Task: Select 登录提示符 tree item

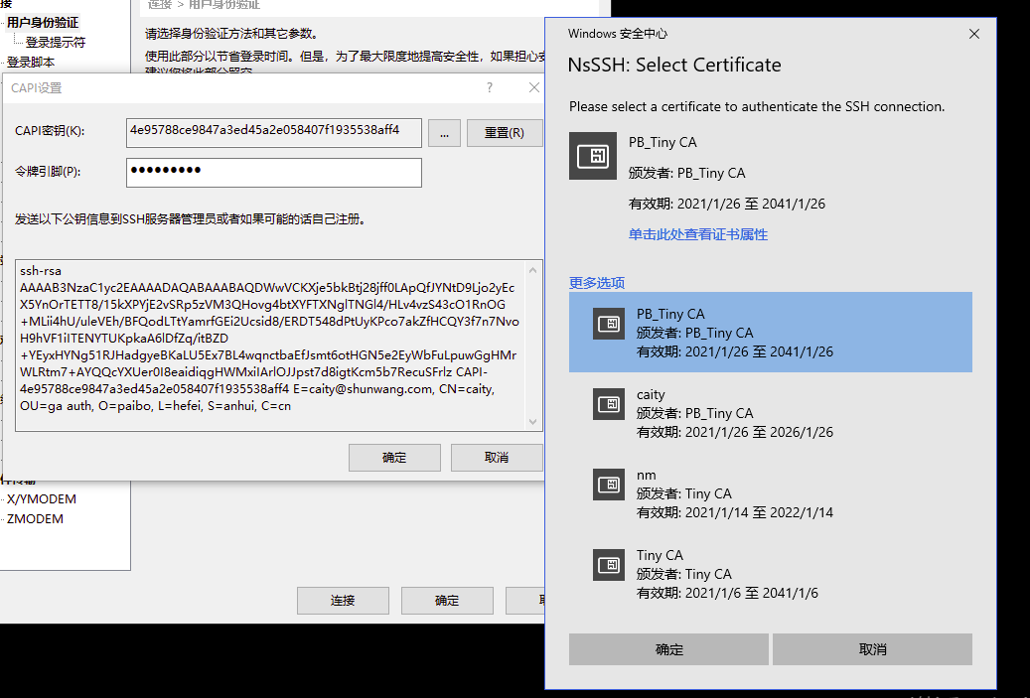Action: [x=56, y=42]
